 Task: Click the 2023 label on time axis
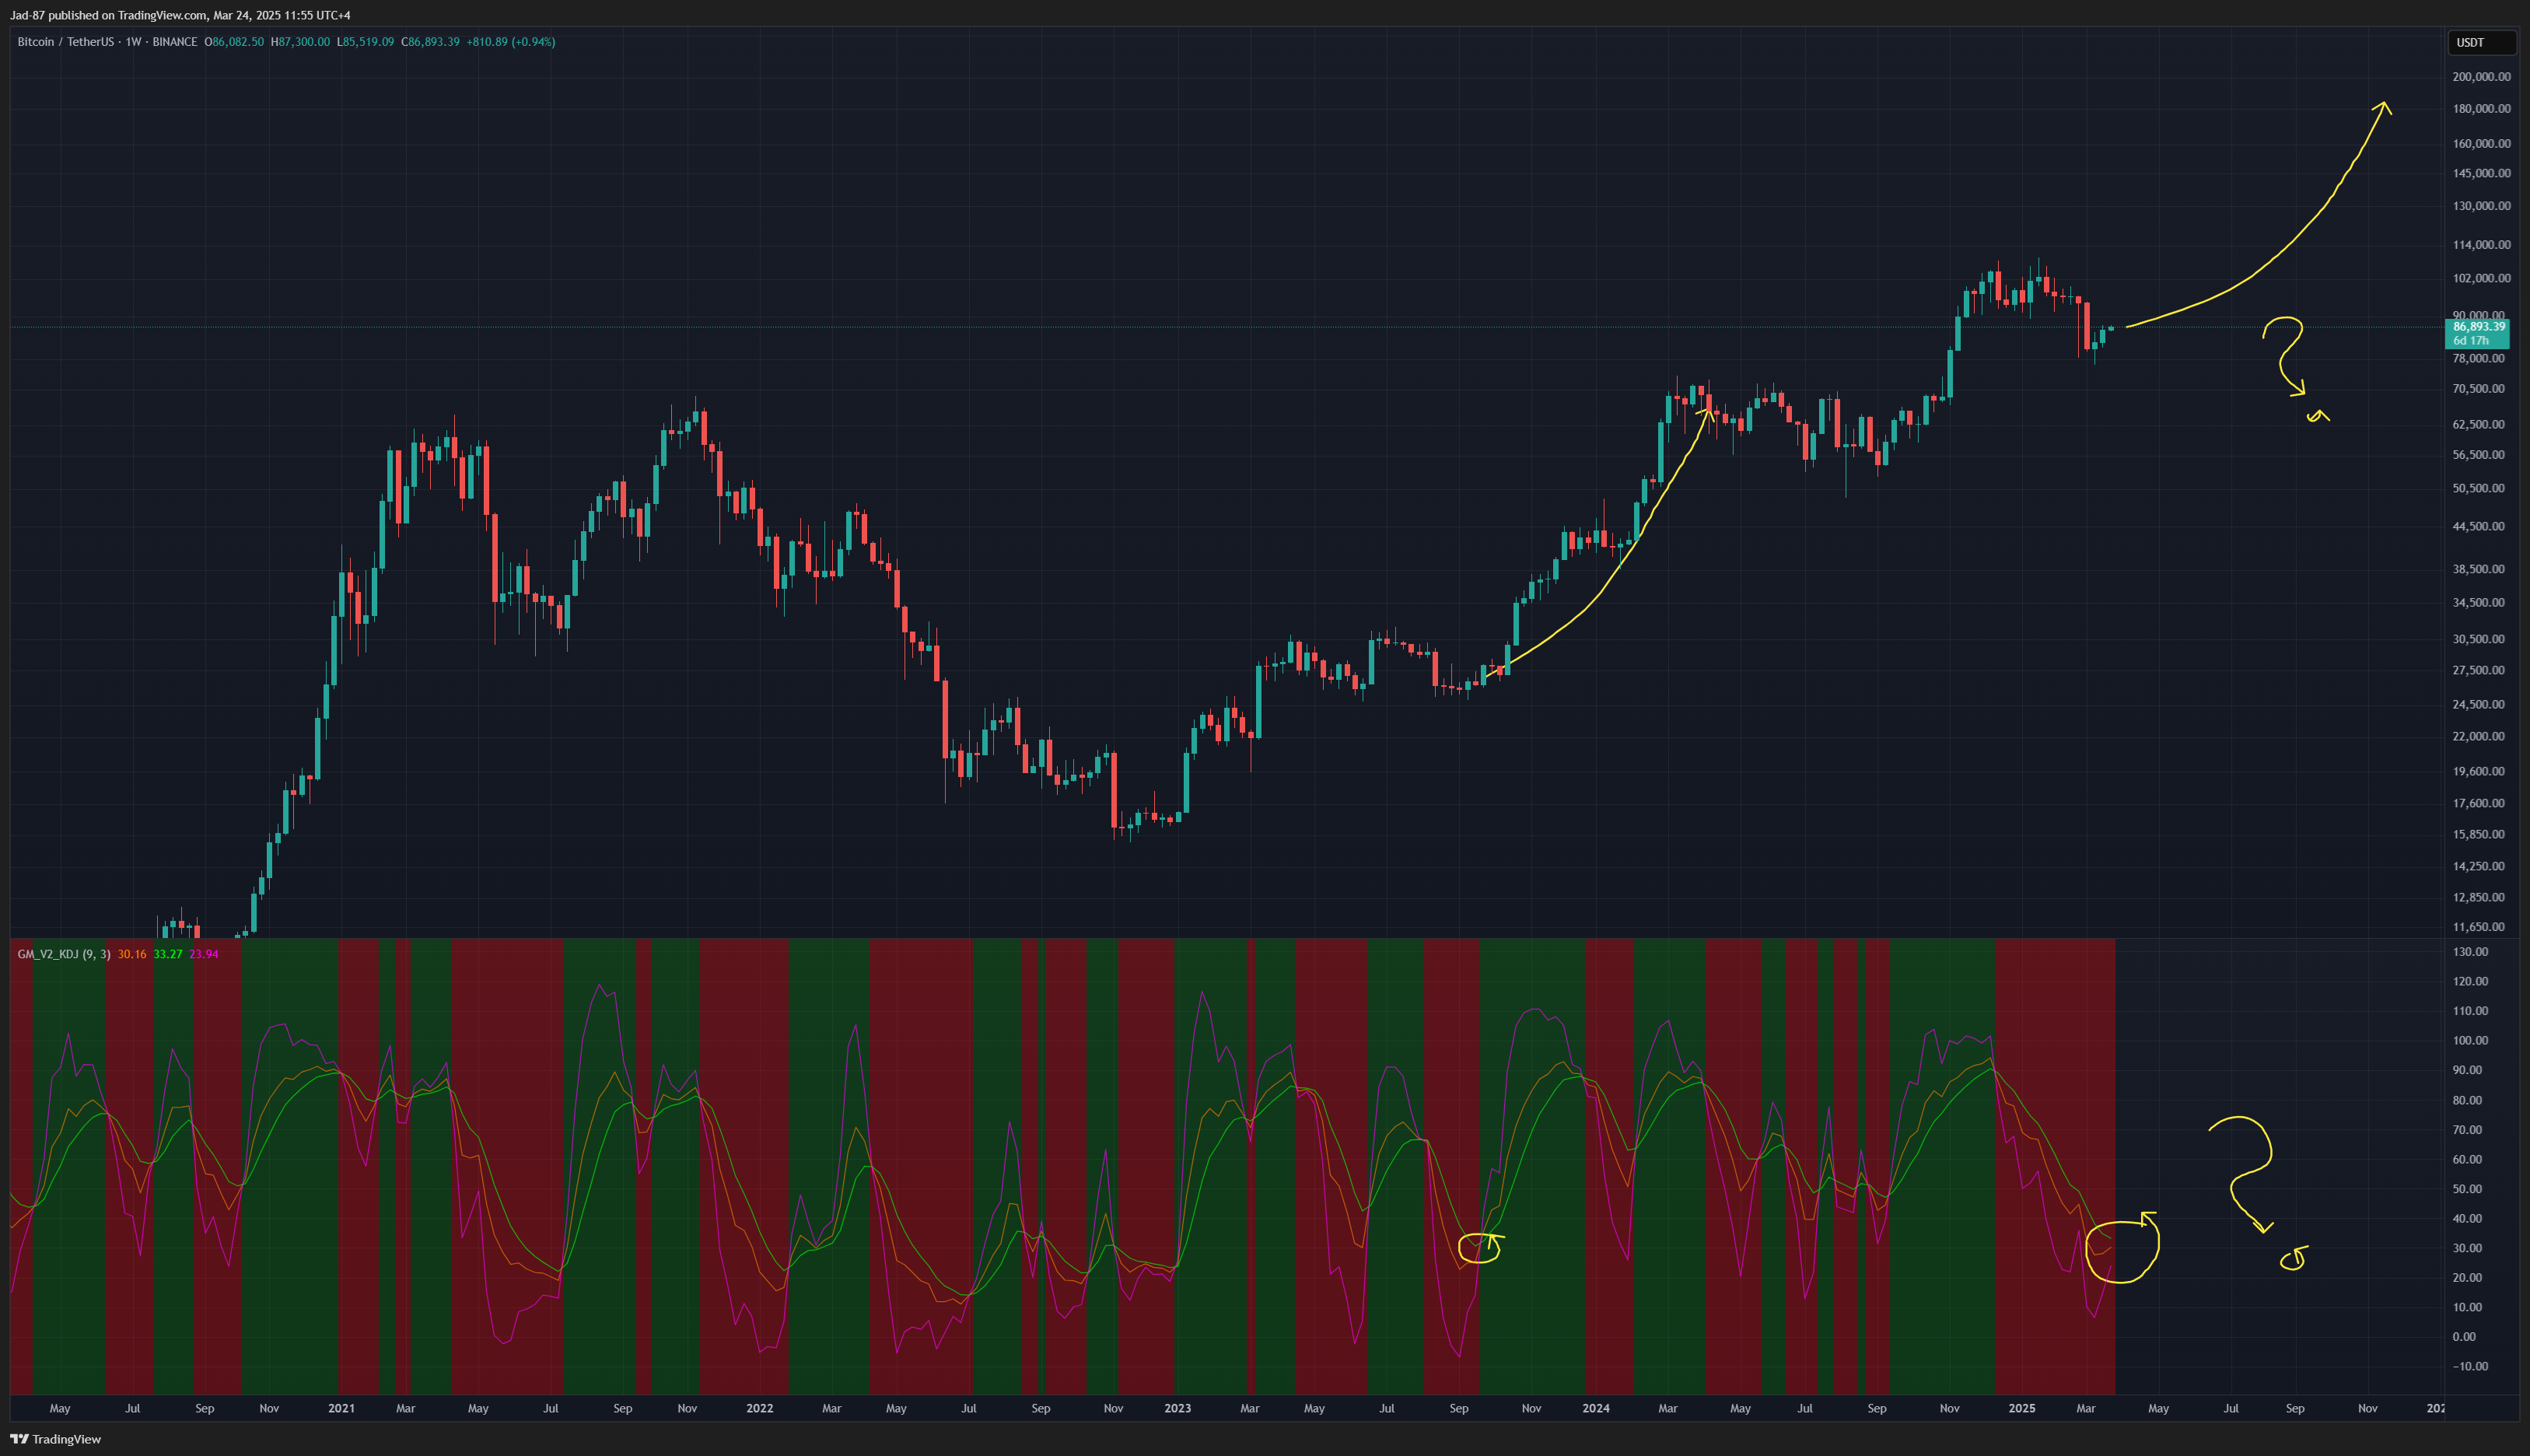pyautogui.click(x=1178, y=1409)
